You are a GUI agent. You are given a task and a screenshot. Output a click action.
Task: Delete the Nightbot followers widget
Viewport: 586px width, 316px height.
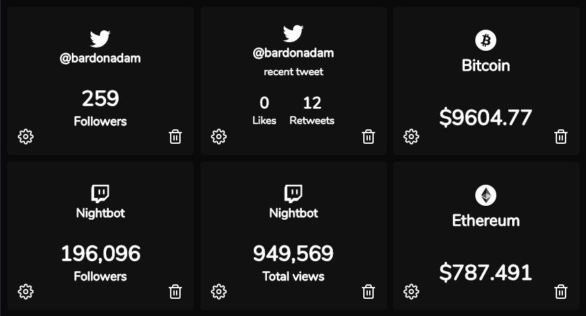(x=175, y=292)
